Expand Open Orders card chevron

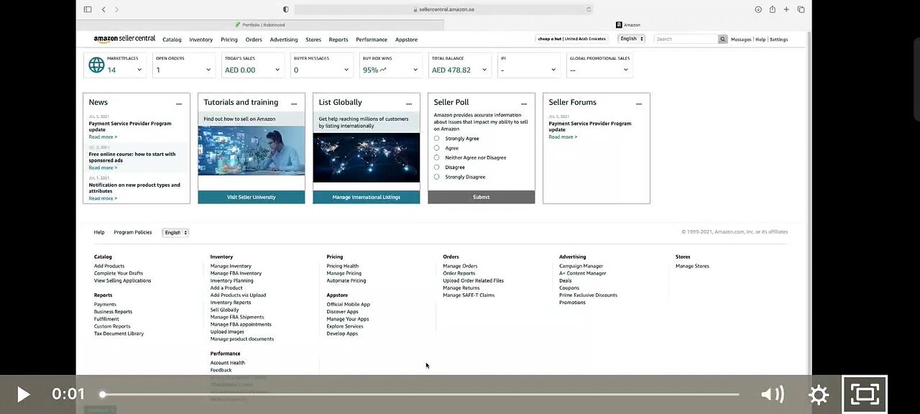click(208, 70)
